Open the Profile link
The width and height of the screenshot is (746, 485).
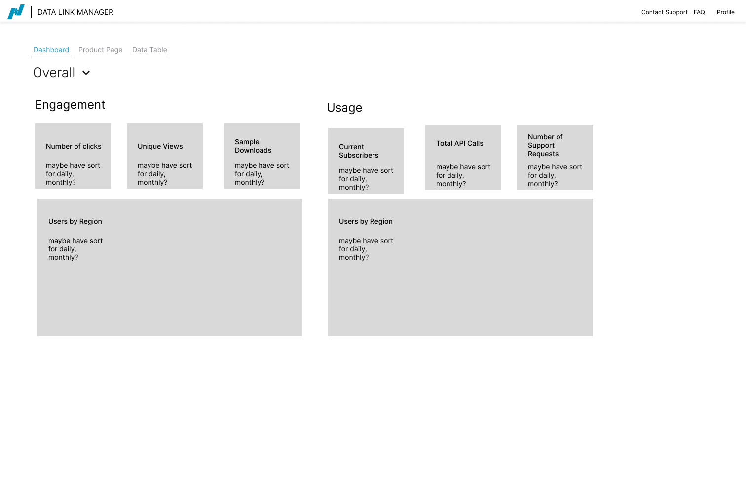pos(725,12)
